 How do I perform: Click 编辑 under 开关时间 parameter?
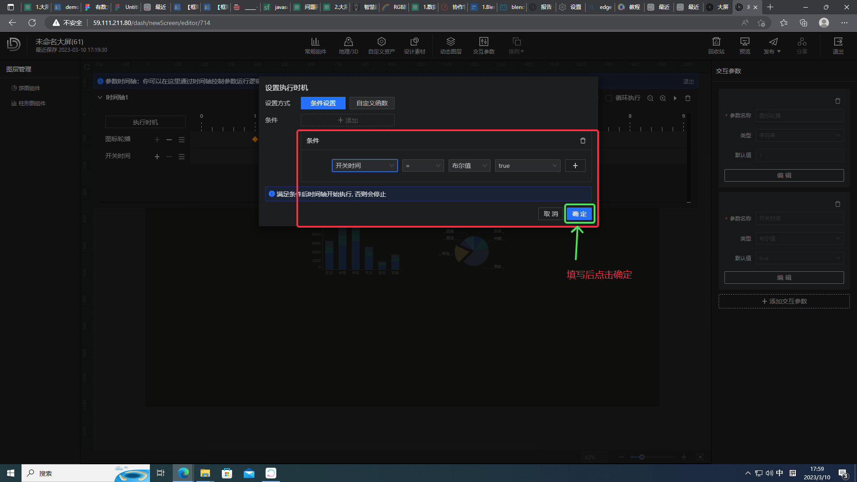[784, 278]
